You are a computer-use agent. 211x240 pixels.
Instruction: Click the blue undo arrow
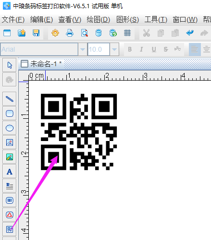[190, 33]
